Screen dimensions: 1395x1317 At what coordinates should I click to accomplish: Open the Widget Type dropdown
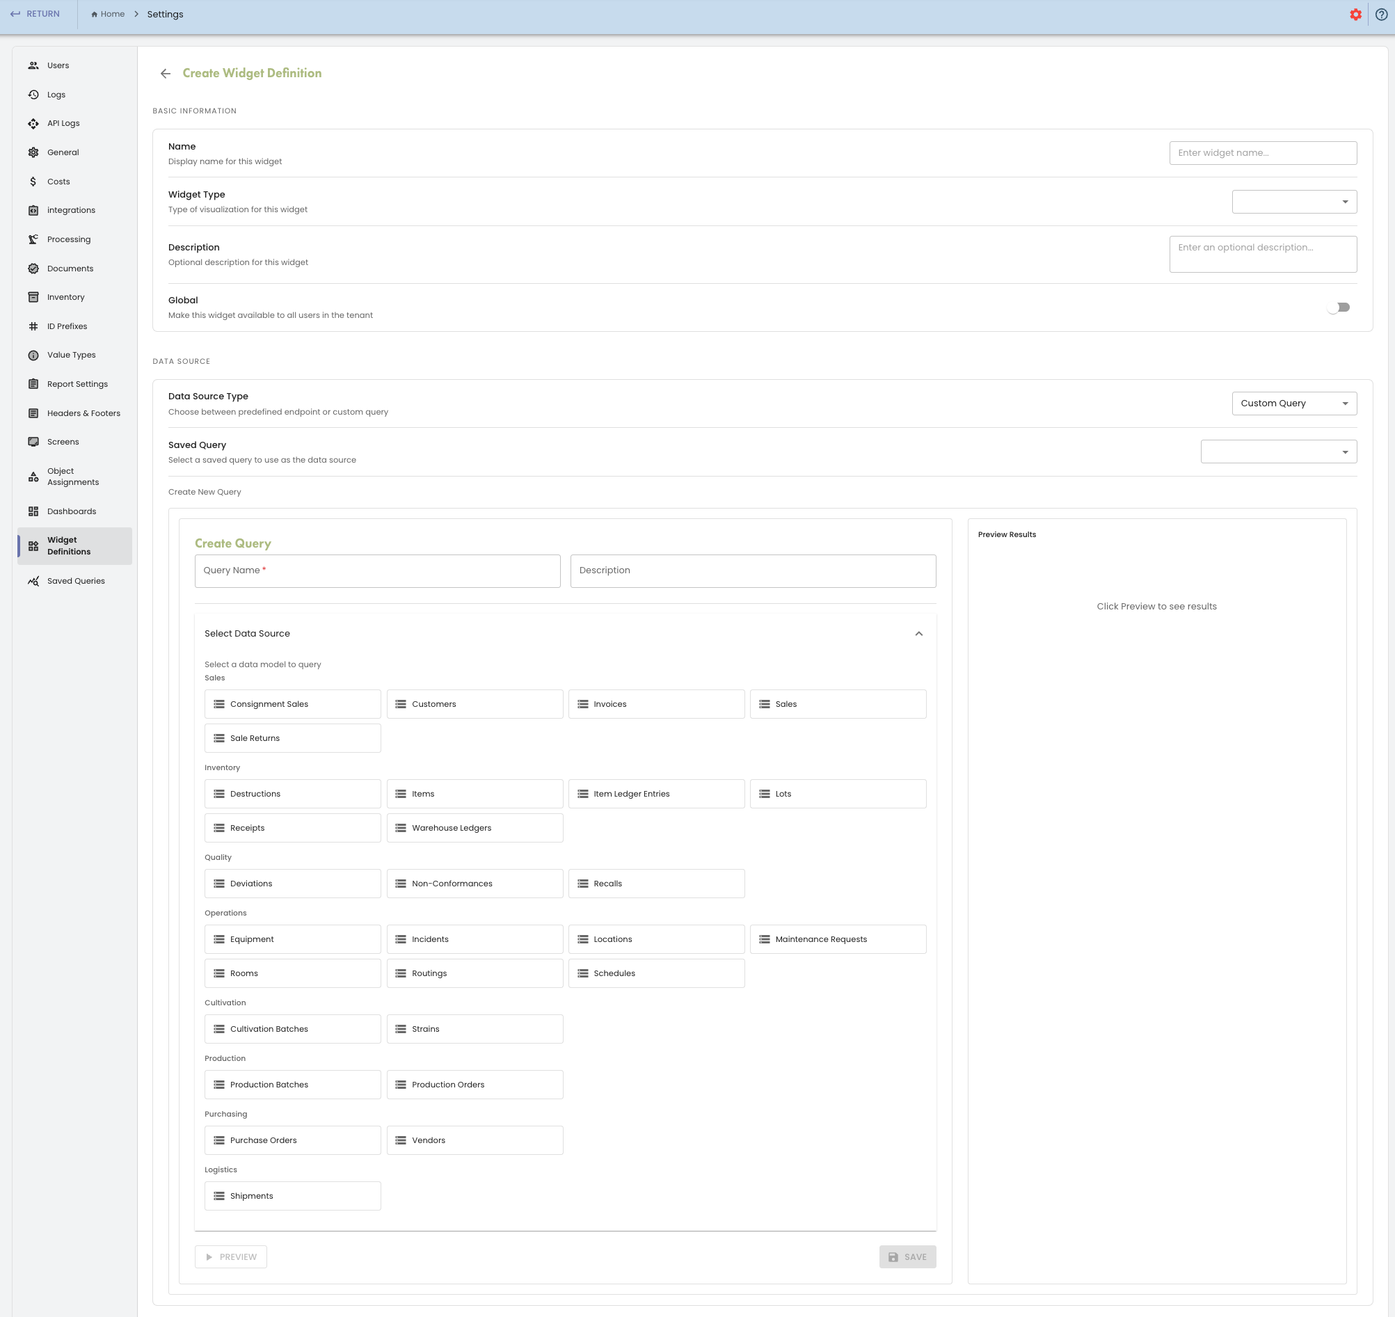point(1293,202)
